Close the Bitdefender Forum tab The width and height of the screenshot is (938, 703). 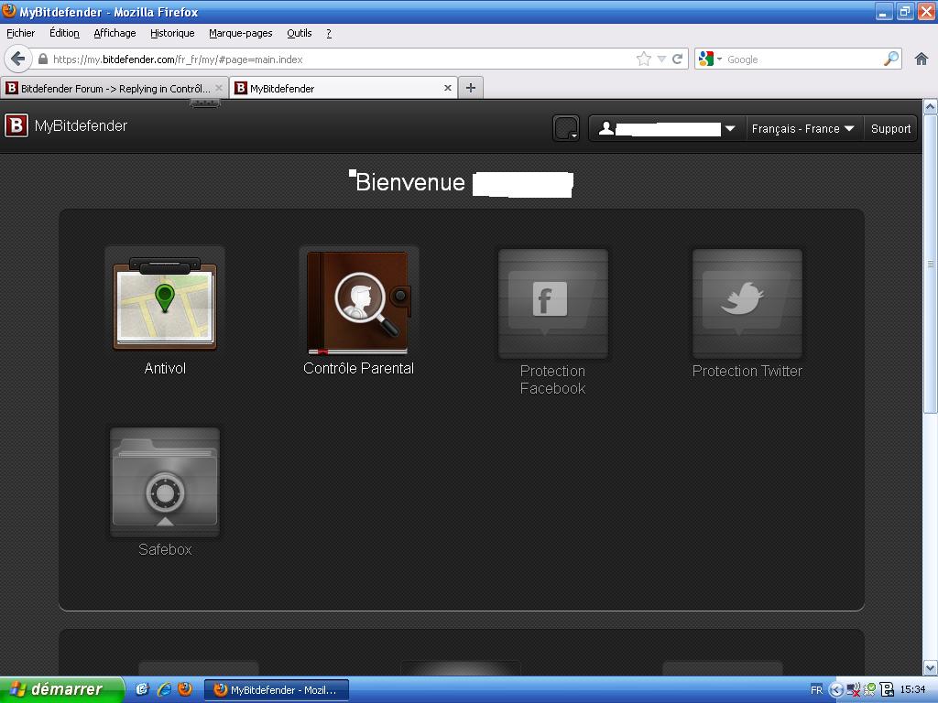(219, 88)
